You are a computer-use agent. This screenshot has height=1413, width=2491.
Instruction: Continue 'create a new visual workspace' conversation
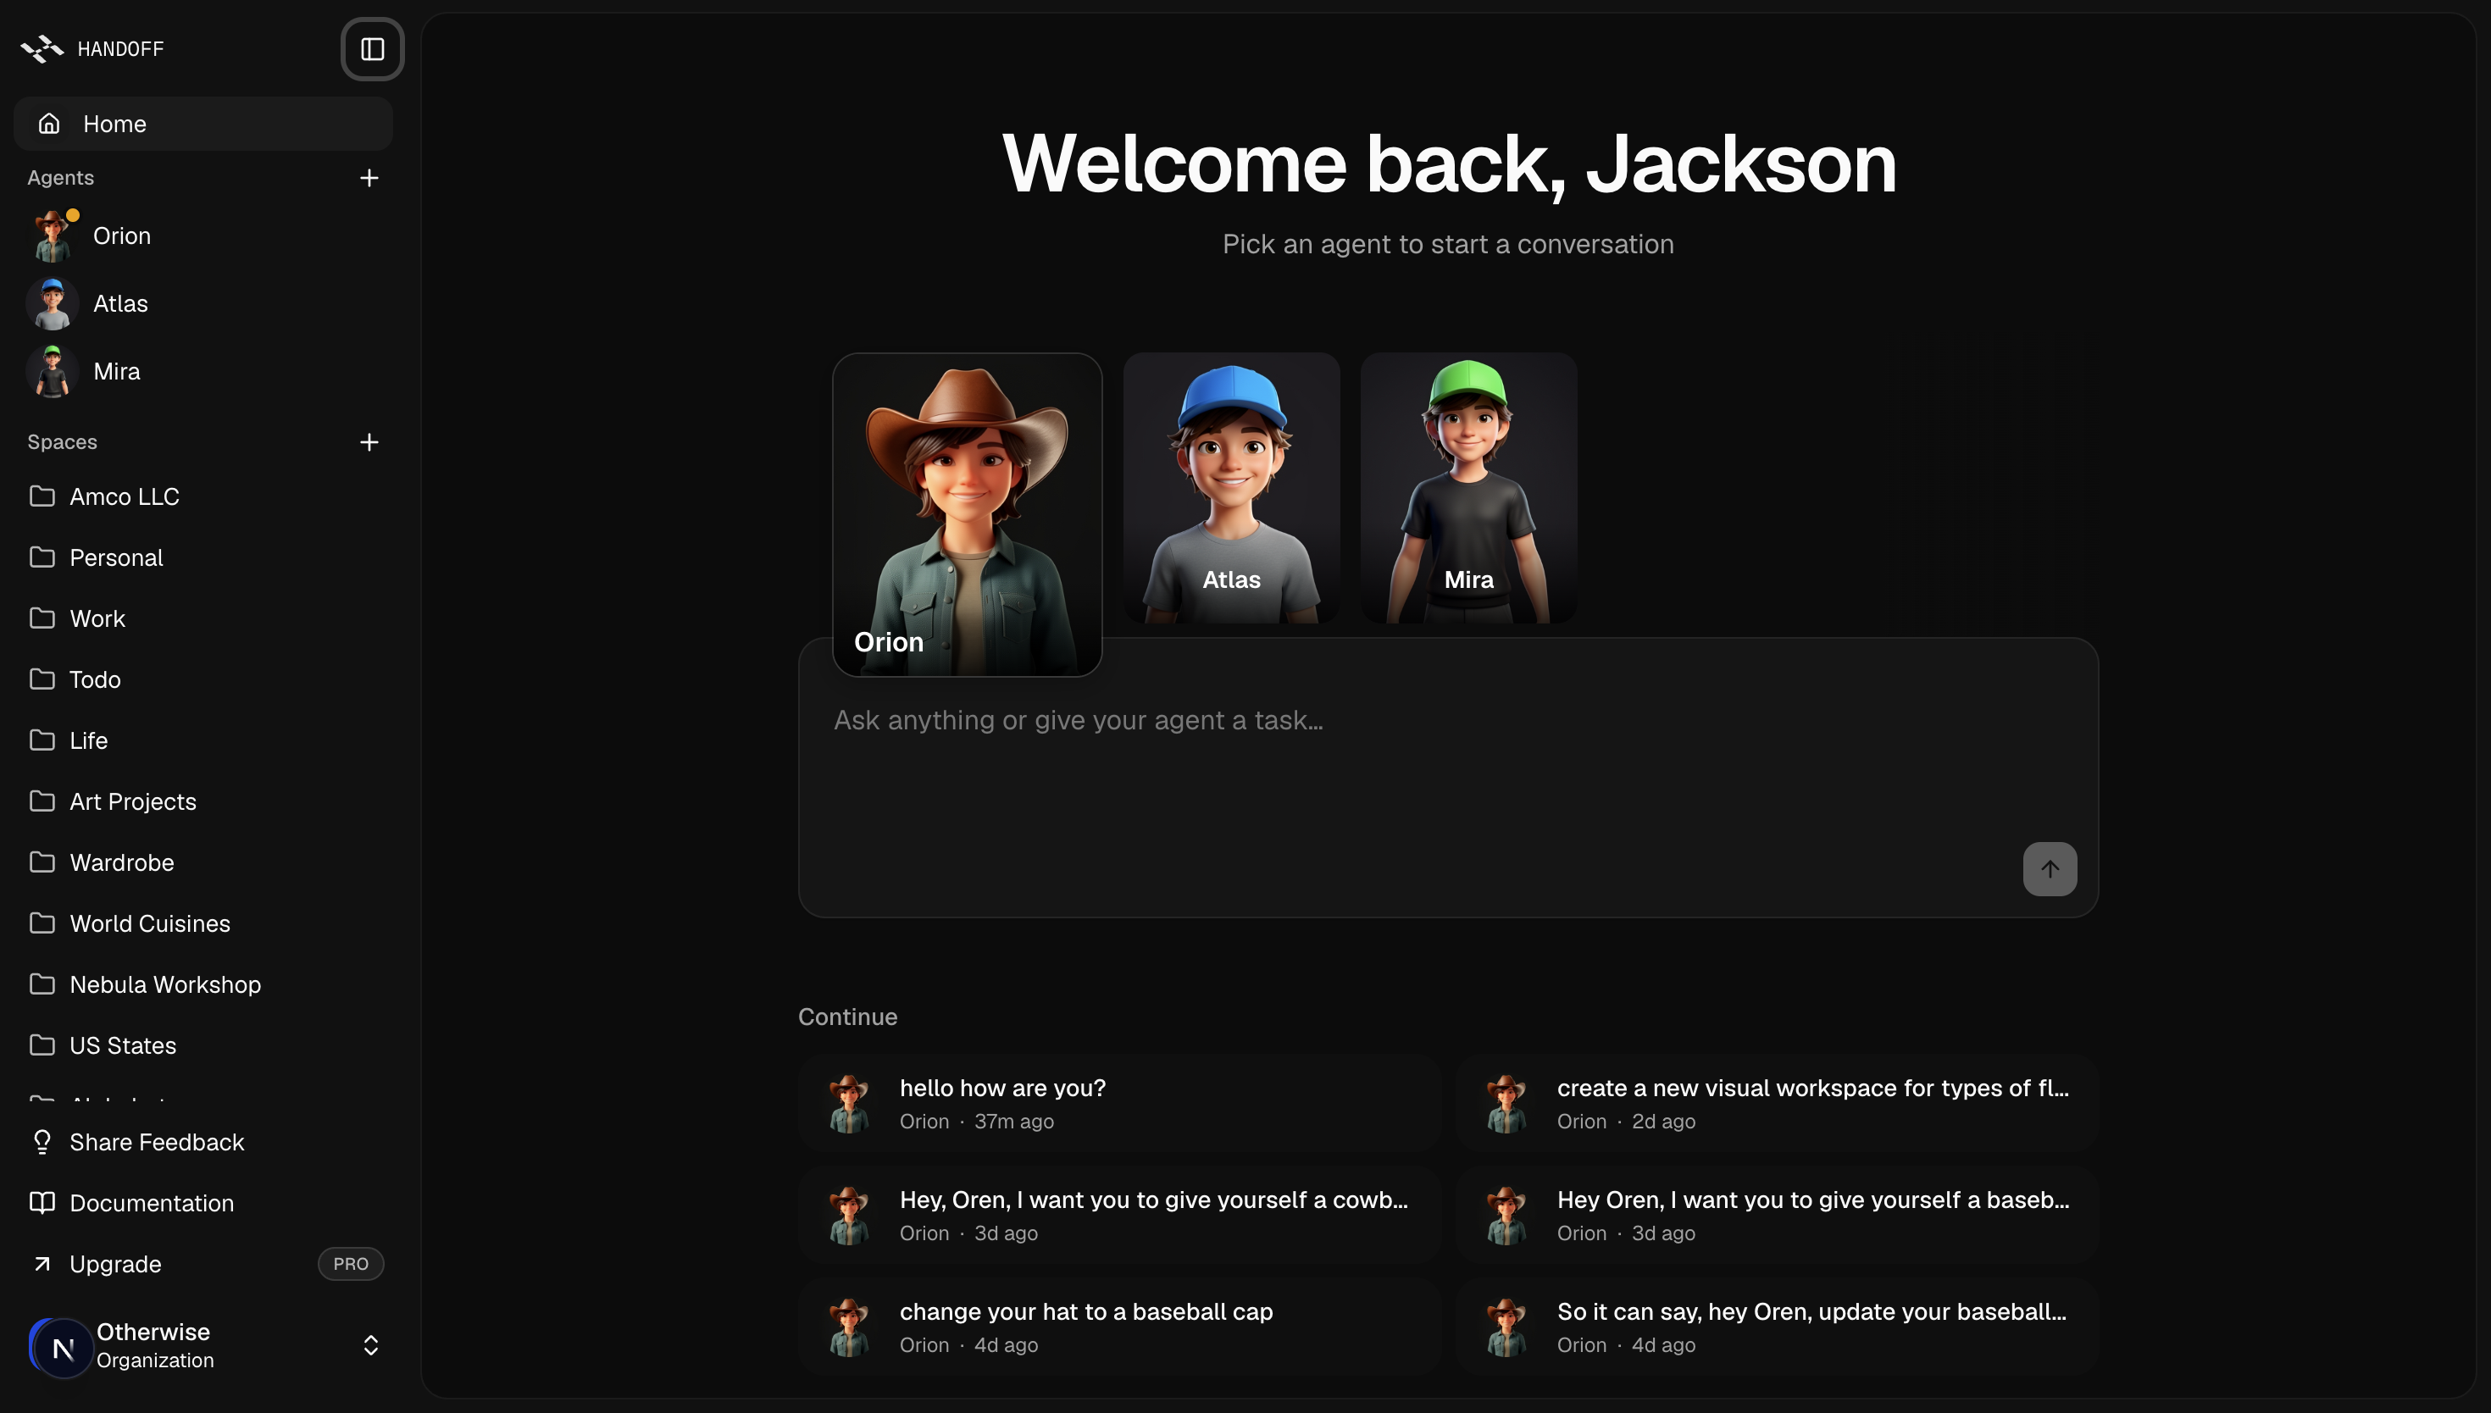pyautogui.click(x=1777, y=1104)
